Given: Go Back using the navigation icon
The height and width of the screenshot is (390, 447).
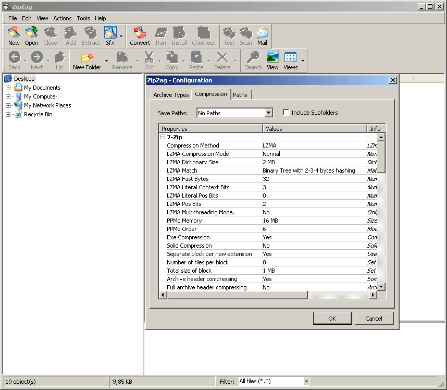Looking at the screenshot, I should 14,60.
